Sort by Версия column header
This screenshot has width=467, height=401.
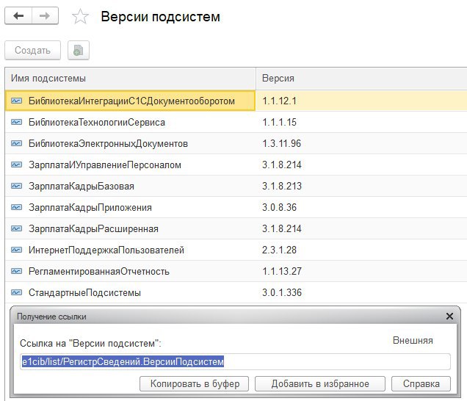pos(361,79)
